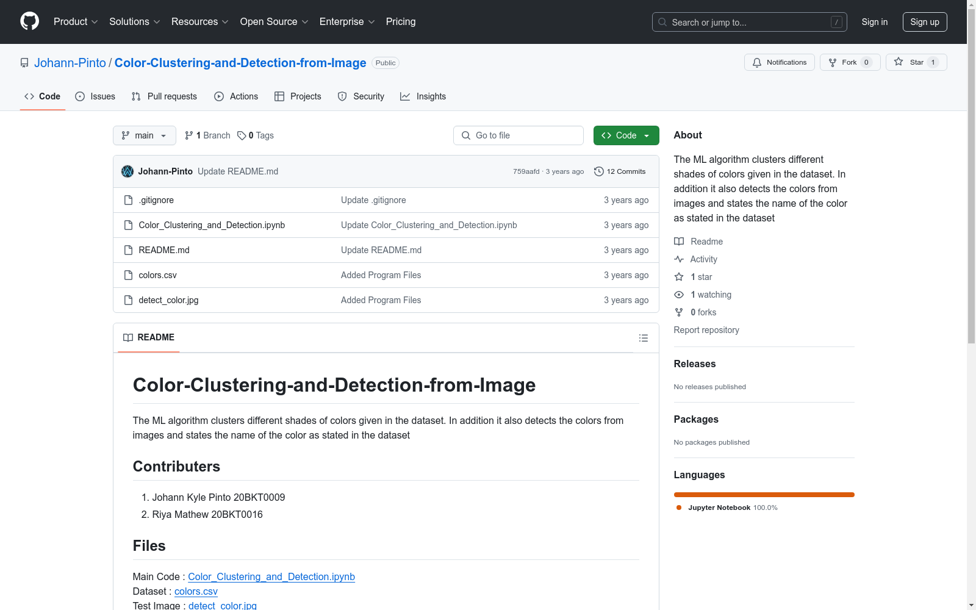This screenshot has width=976, height=610.
Task: Click the Notifications bell button
Action: pyautogui.click(x=779, y=62)
